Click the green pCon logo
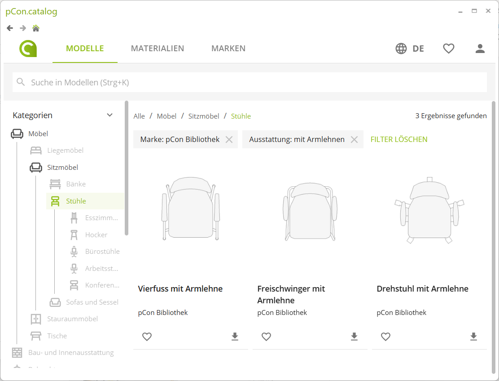The width and height of the screenshot is (499, 381). point(28,49)
